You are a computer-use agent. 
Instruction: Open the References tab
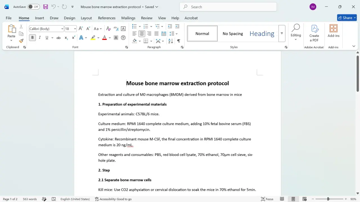[x=107, y=18]
